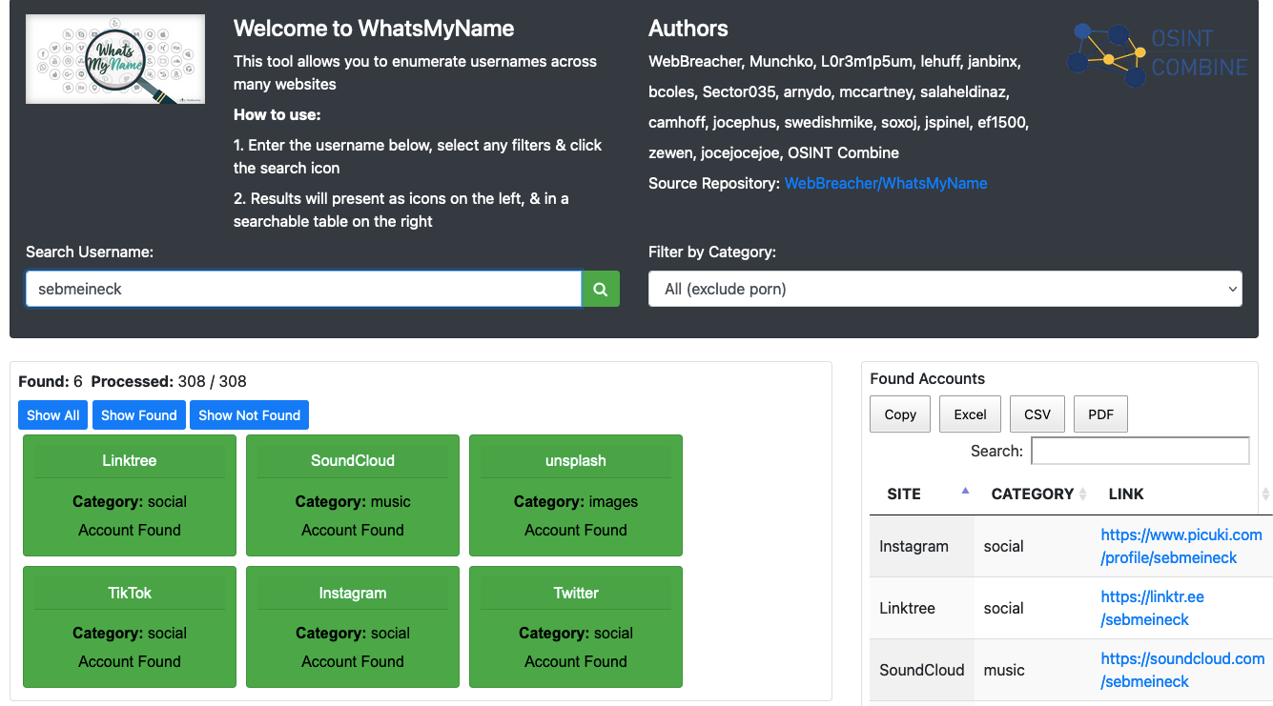
Task: Export found accounts to Excel
Action: click(x=970, y=414)
